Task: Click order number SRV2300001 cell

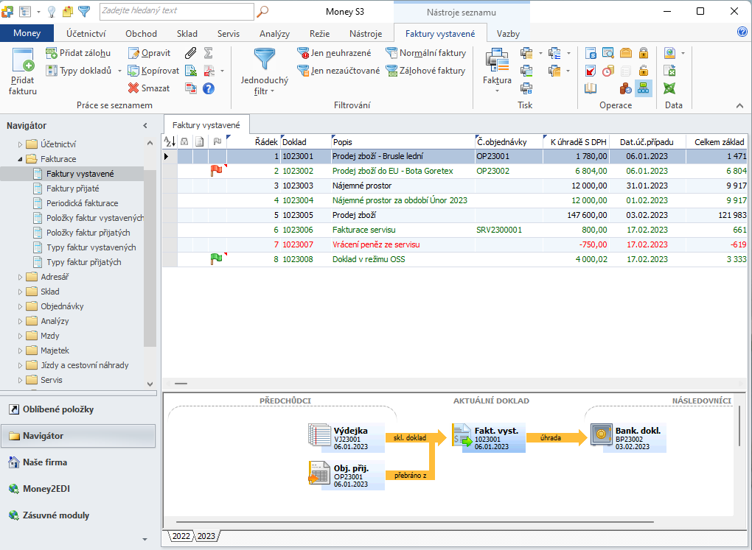Action: click(509, 230)
